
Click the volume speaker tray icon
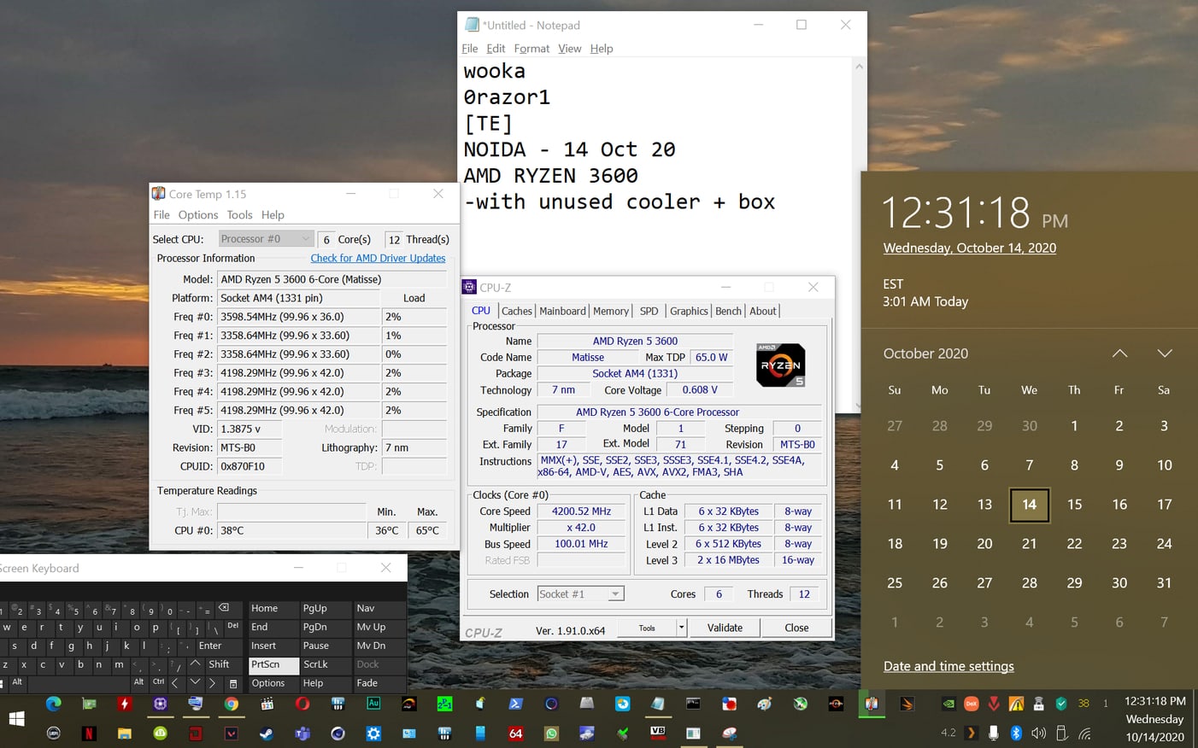(x=1038, y=733)
